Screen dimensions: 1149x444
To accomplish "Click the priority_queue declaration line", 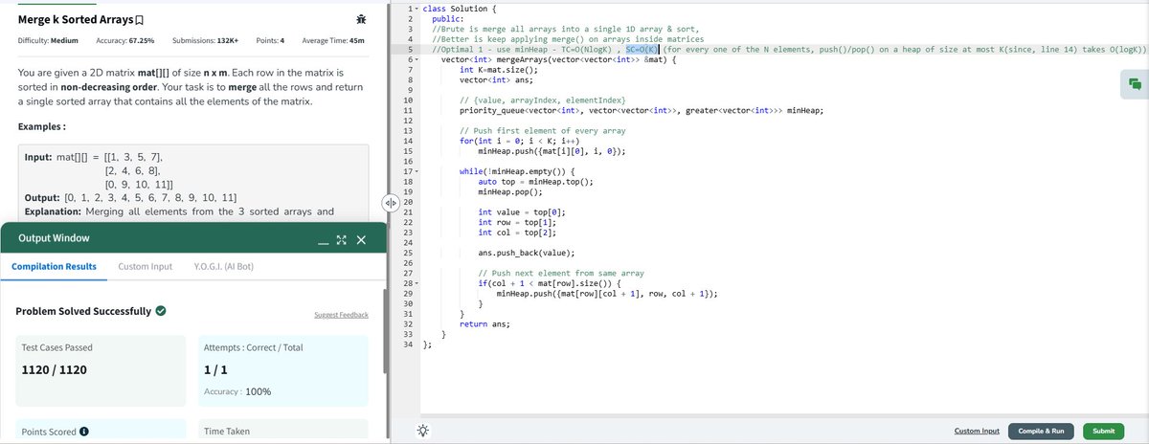I will (x=642, y=110).
